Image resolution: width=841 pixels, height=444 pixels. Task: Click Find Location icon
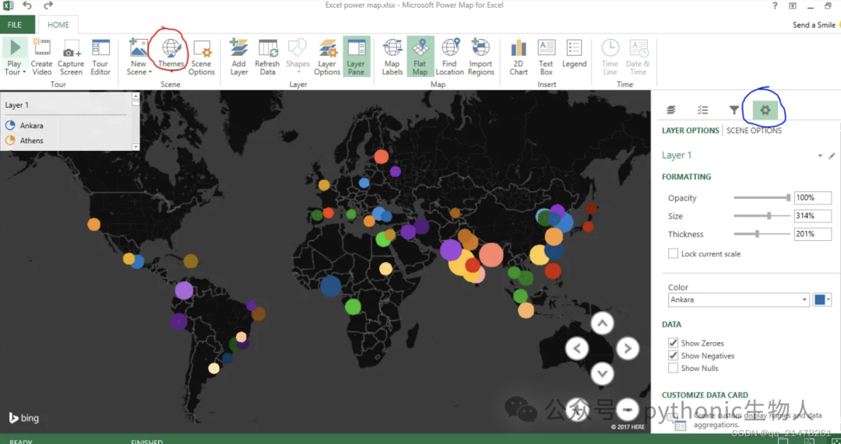[450, 47]
